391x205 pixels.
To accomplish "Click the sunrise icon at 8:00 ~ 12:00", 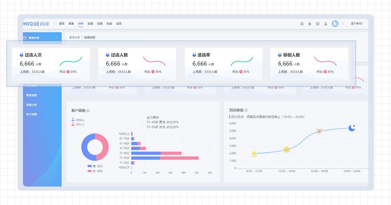I will coord(254,154).
